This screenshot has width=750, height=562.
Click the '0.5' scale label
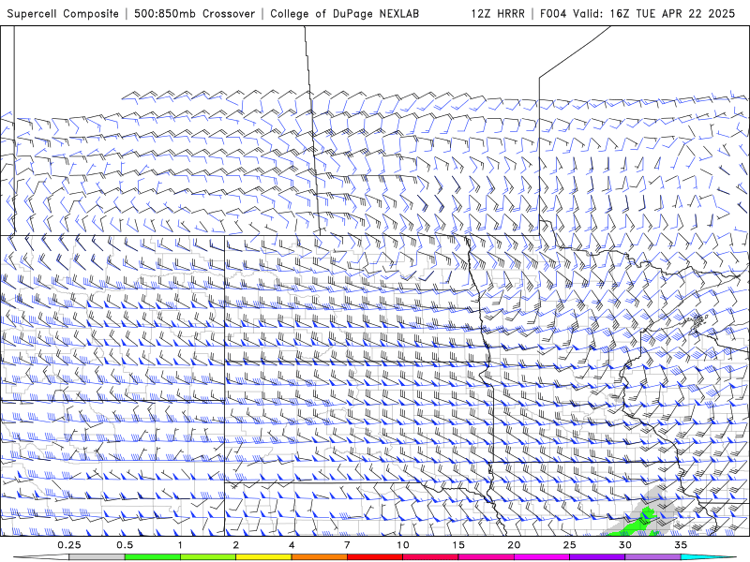125,545
